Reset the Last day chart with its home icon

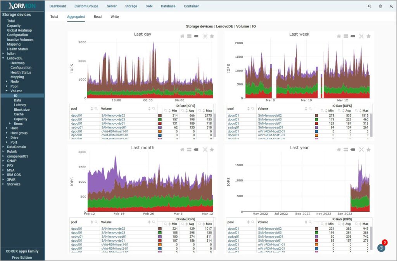coord(182,36)
